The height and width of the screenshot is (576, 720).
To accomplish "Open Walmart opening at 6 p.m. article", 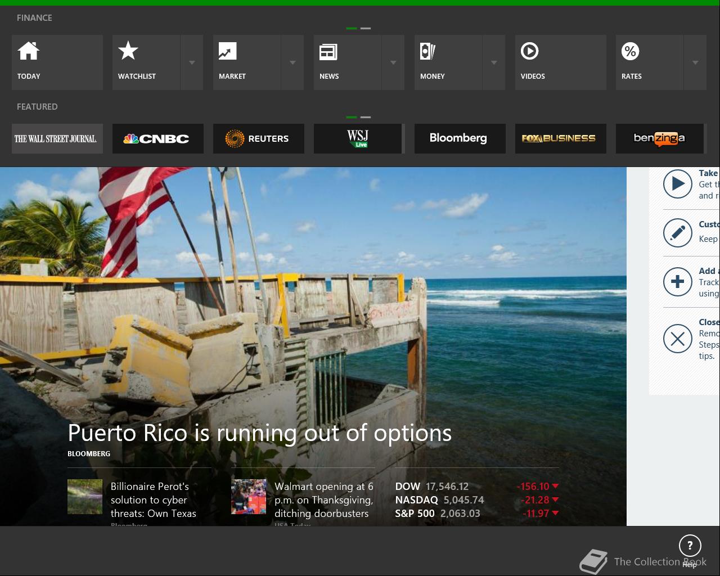I will click(324, 500).
